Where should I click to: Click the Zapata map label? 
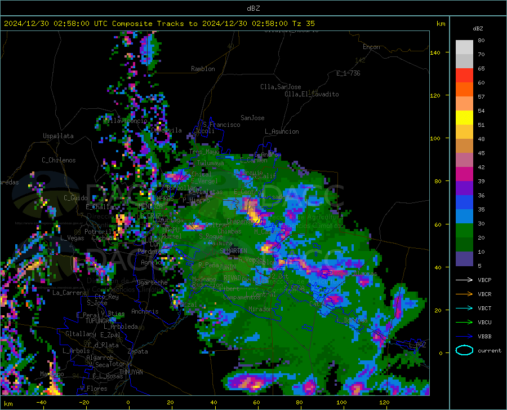click(x=138, y=351)
